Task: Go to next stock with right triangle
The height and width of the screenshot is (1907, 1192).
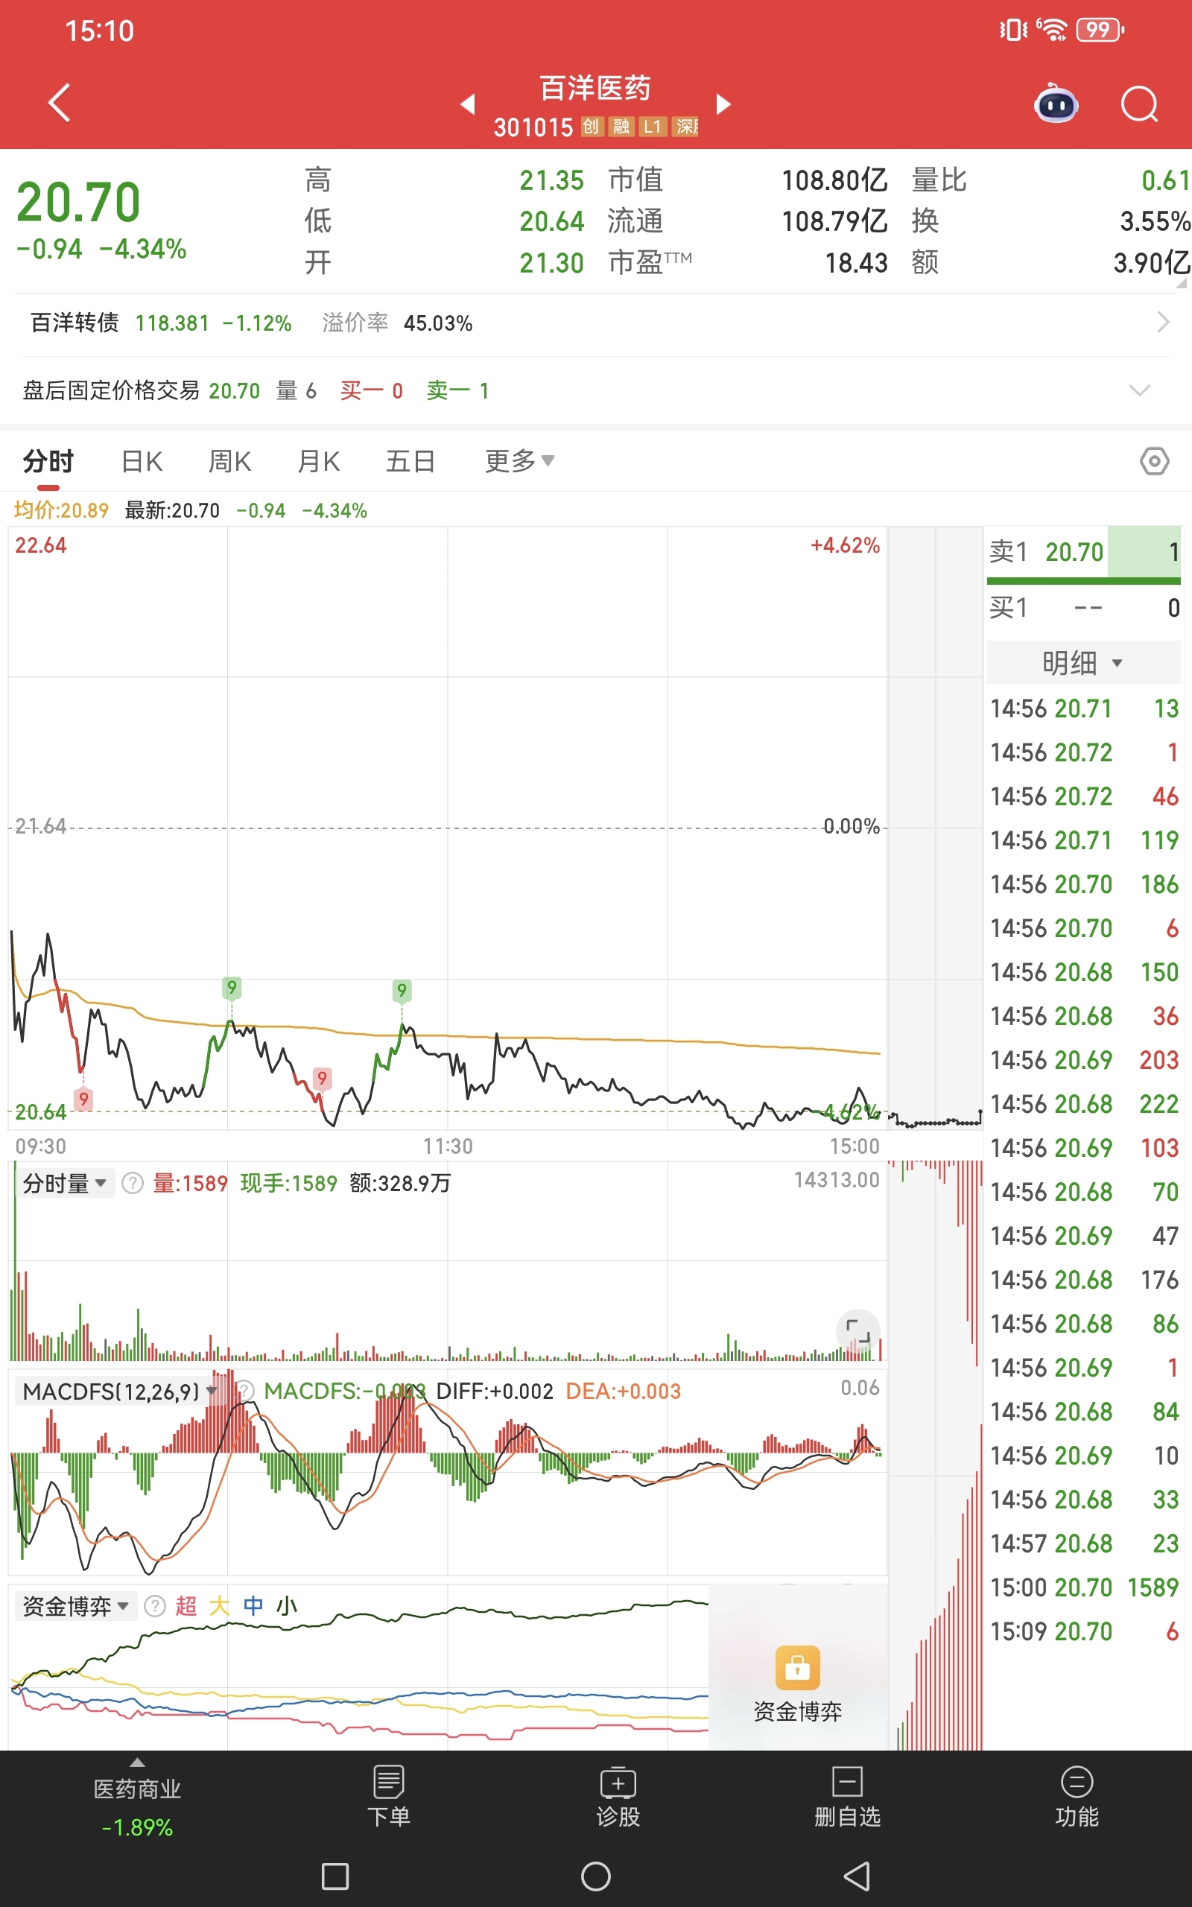Action: pos(723,104)
